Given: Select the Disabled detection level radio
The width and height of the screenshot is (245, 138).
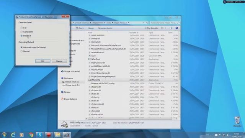Looking at the screenshot, I should (21, 36).
